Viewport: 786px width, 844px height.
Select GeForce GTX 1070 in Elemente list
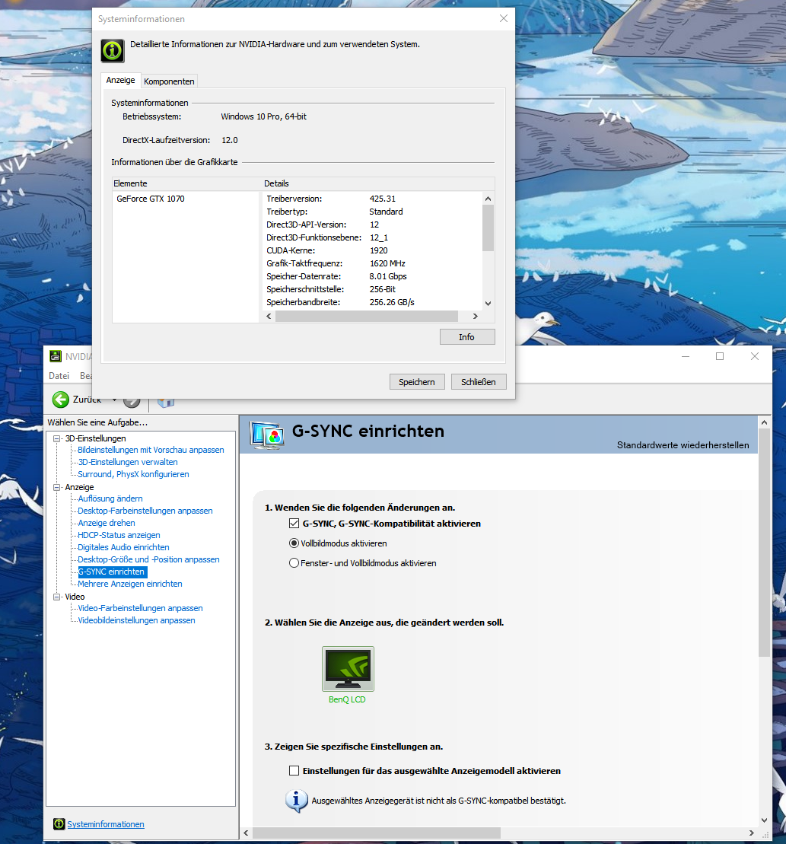151,199
